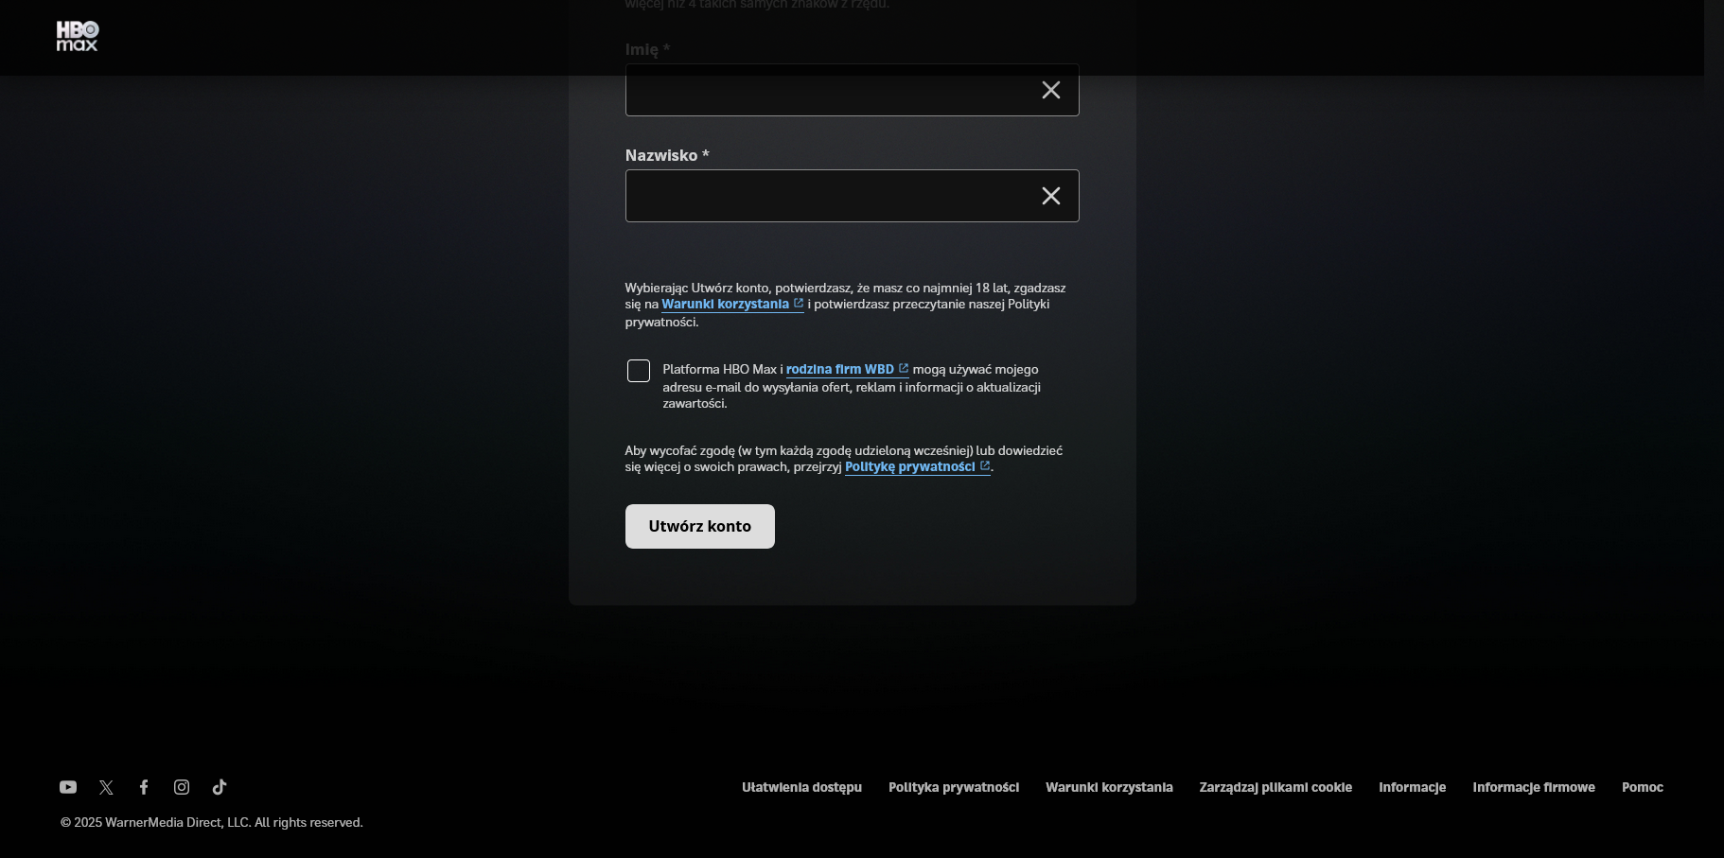Open Zarządzaj plikami cookie footer link
1724x858 pixels.
pos(1275,787)
